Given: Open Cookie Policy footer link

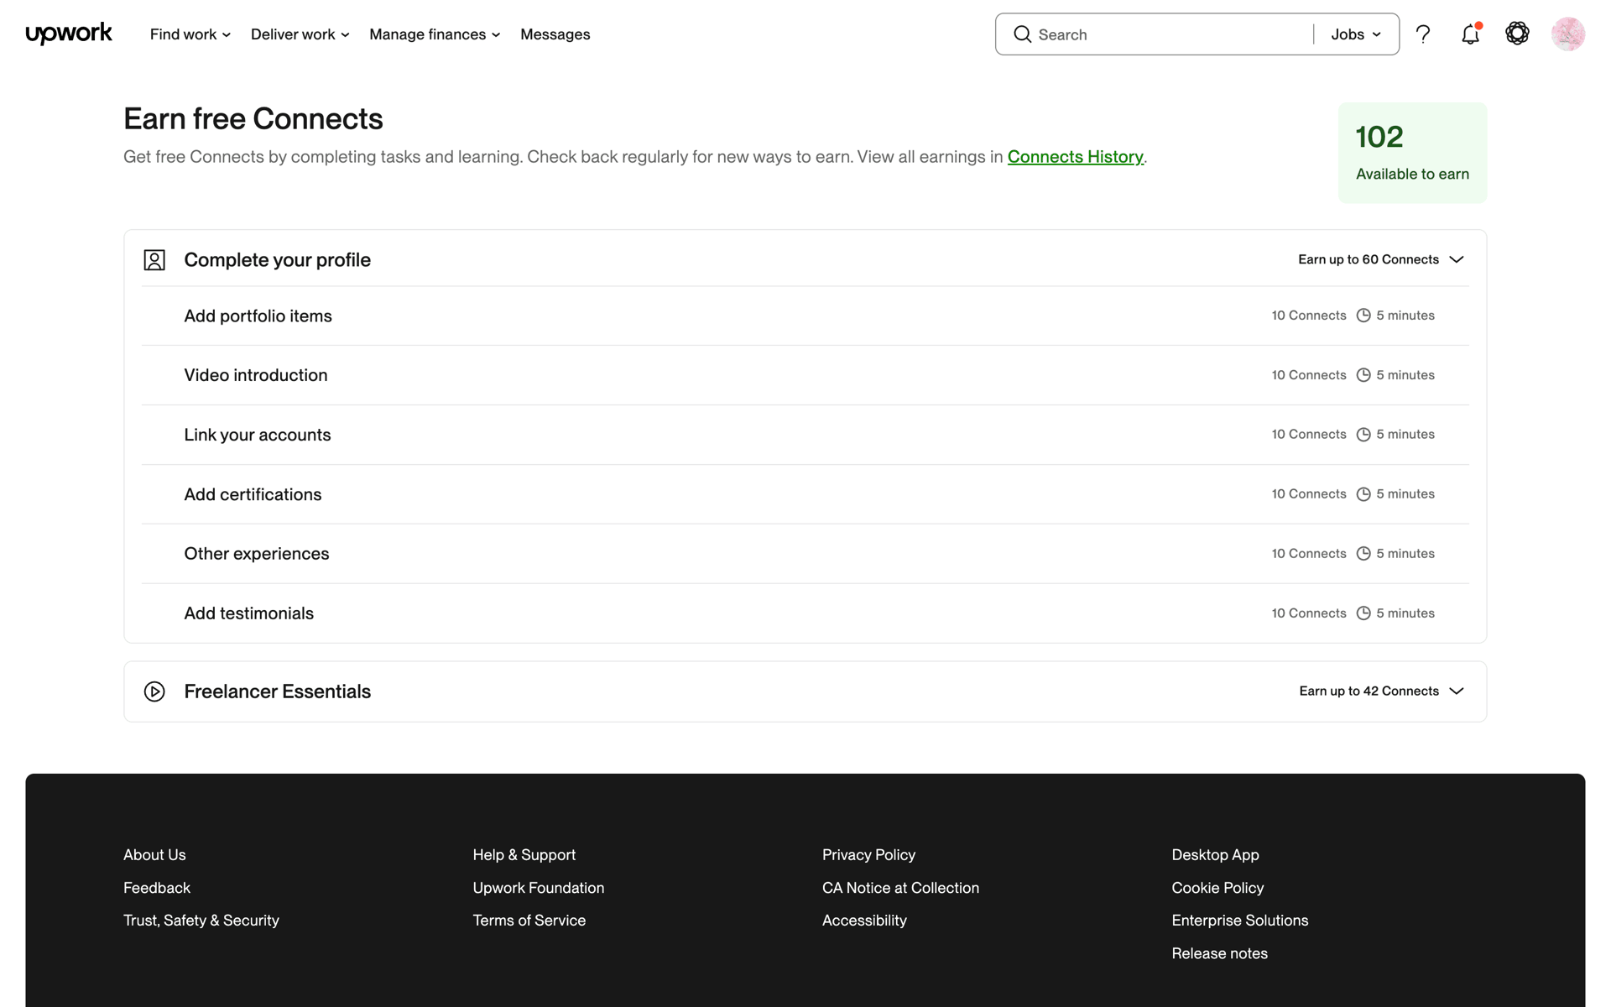Looking at the screenshot, I should pos(1217,887).
